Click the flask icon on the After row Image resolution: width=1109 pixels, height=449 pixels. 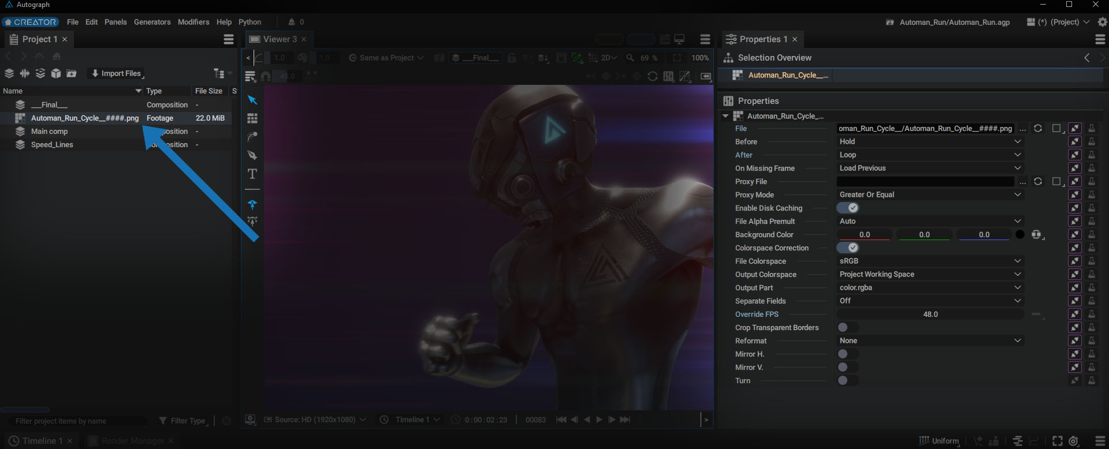[x=1092, y=155]
